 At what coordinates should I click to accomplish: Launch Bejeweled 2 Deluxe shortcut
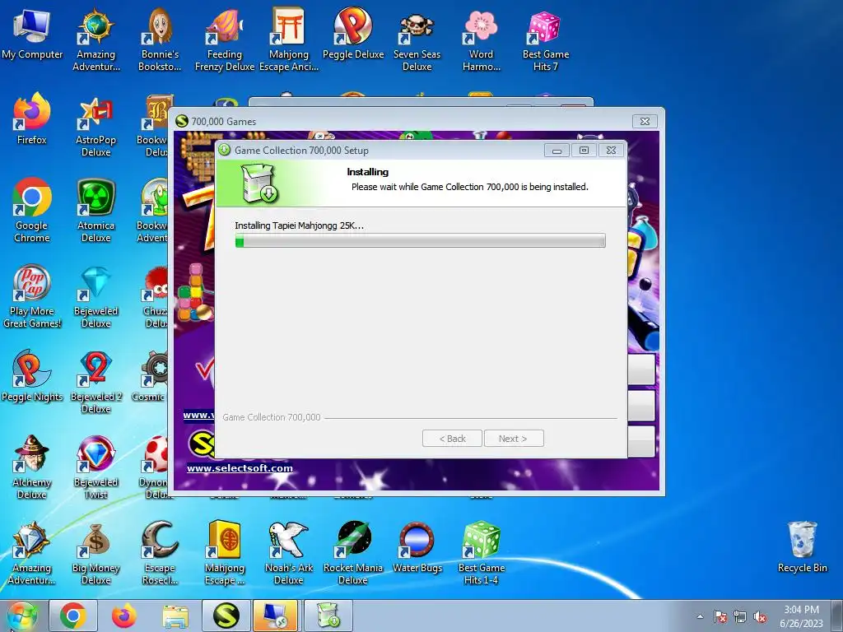point(95,383)
